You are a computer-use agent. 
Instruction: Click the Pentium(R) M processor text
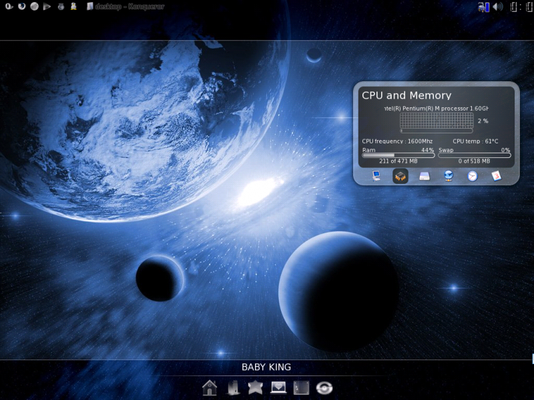tap(437, 109)
